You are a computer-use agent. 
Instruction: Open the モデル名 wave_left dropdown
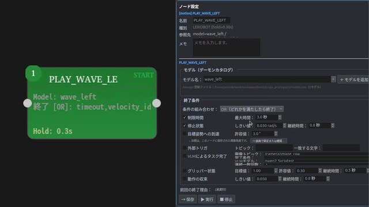click(x=269, y=79)
